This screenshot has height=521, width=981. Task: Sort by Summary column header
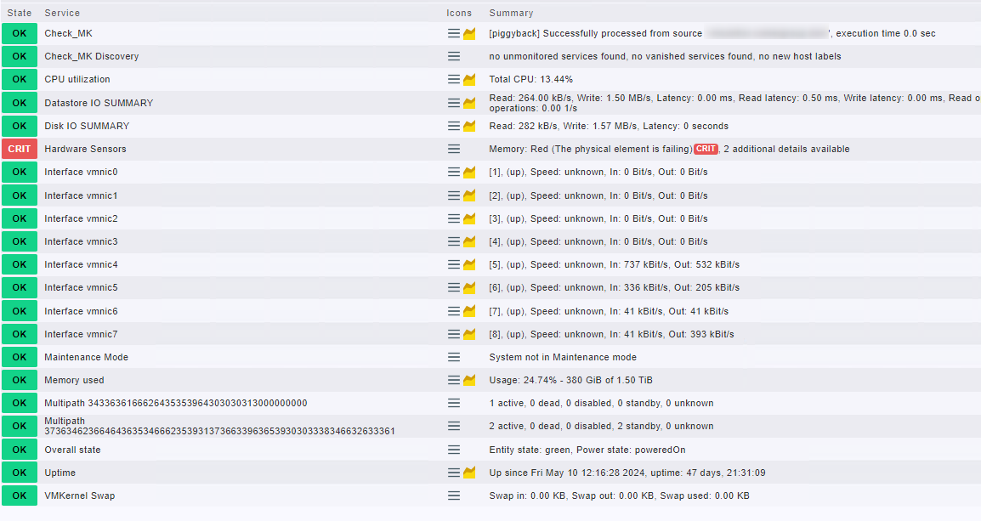coord(511,13)
